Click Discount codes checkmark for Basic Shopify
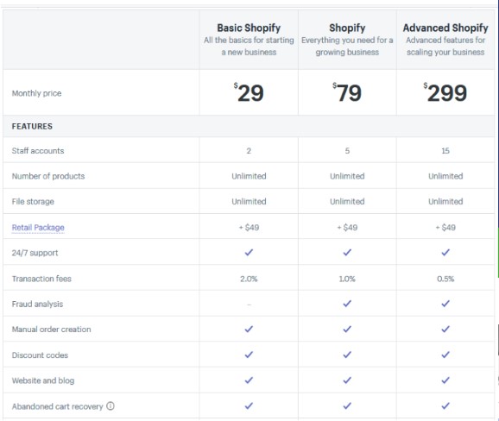The height and width of the screenshot is (421, 499). coord(249,355)
